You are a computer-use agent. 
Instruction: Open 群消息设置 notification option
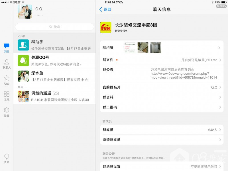coord(162,166)
